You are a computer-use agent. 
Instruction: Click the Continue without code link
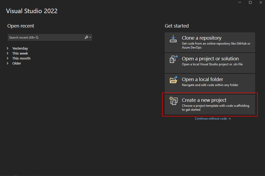click(x=211, y=119)
